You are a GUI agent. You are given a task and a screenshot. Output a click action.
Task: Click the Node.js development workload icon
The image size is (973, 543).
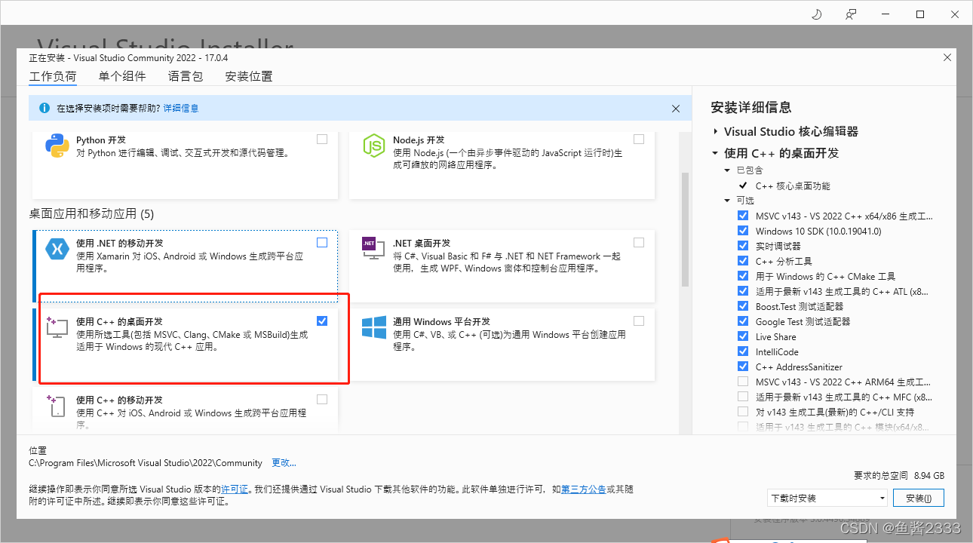click(x=374, y=146)
